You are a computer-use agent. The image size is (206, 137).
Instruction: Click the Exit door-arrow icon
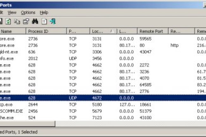(x=53, y=22)
